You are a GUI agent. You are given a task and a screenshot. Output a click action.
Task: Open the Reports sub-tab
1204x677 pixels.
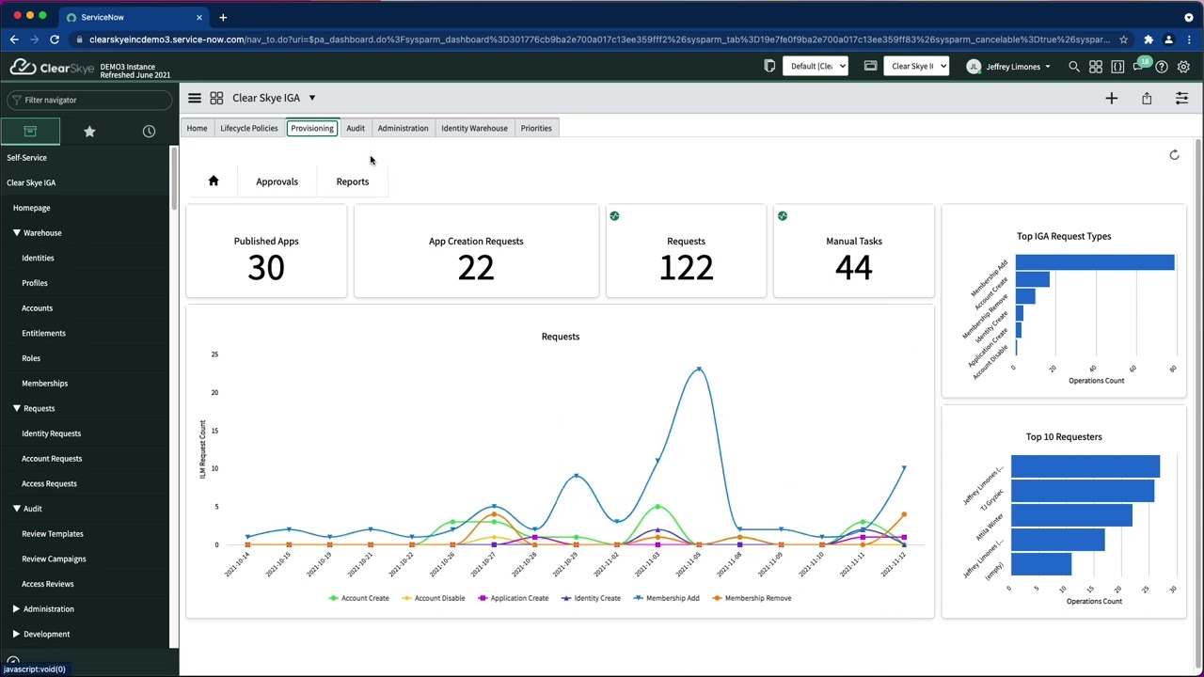[353, 181]
